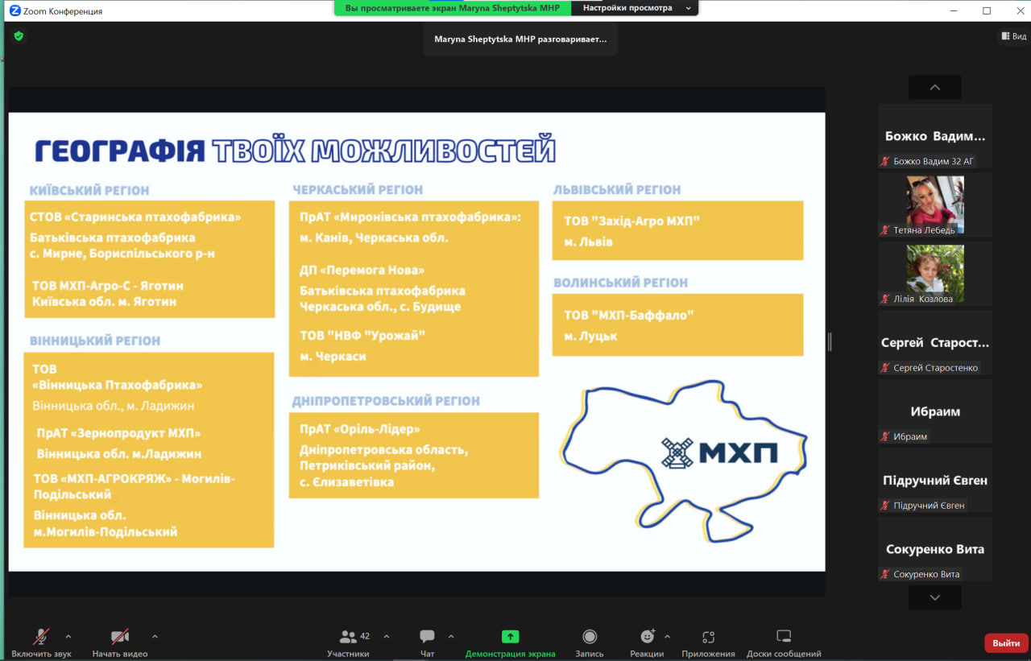Leave the meeting with Выйти
Image resolution: width=1031 pixels, height=661 pixels.
[x=1006, y=643]
